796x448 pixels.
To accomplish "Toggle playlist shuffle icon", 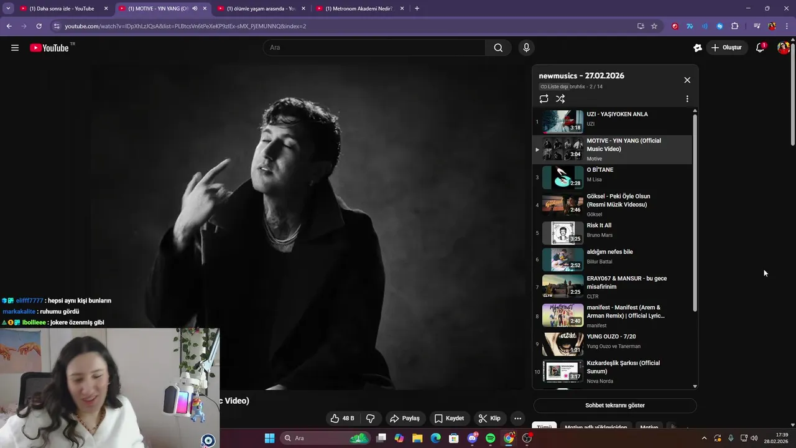I will click(560, 99).
